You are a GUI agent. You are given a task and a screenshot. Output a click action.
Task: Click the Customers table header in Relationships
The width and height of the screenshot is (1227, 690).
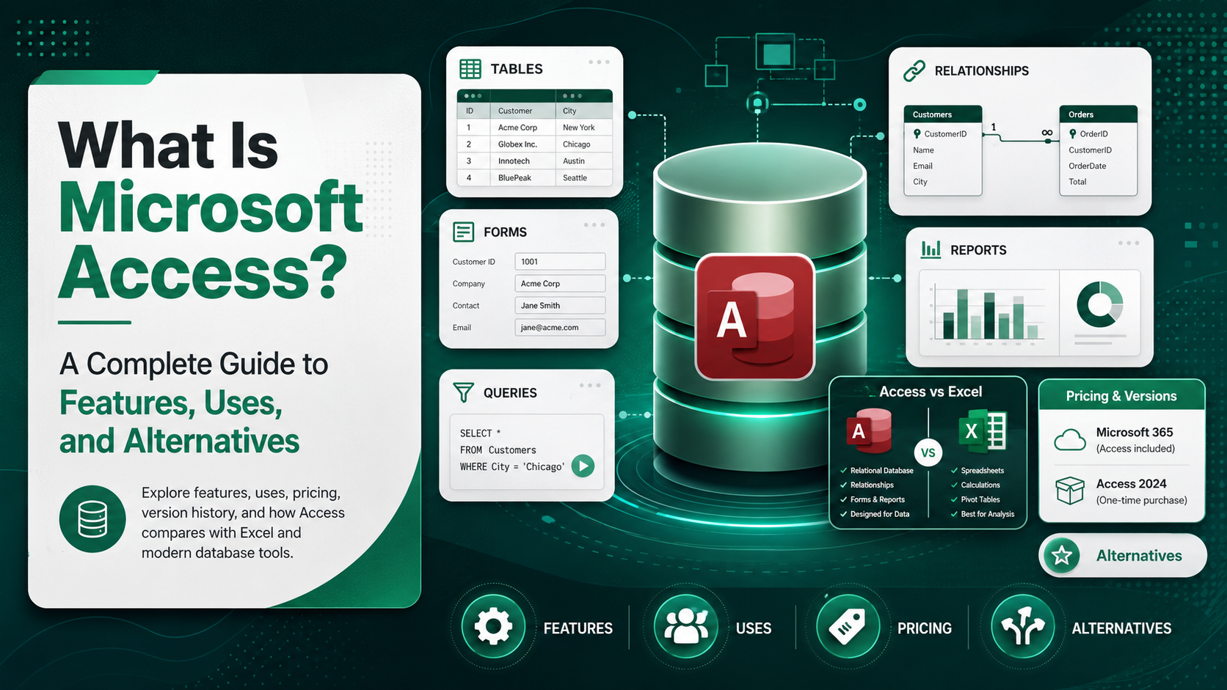point(943,114)
